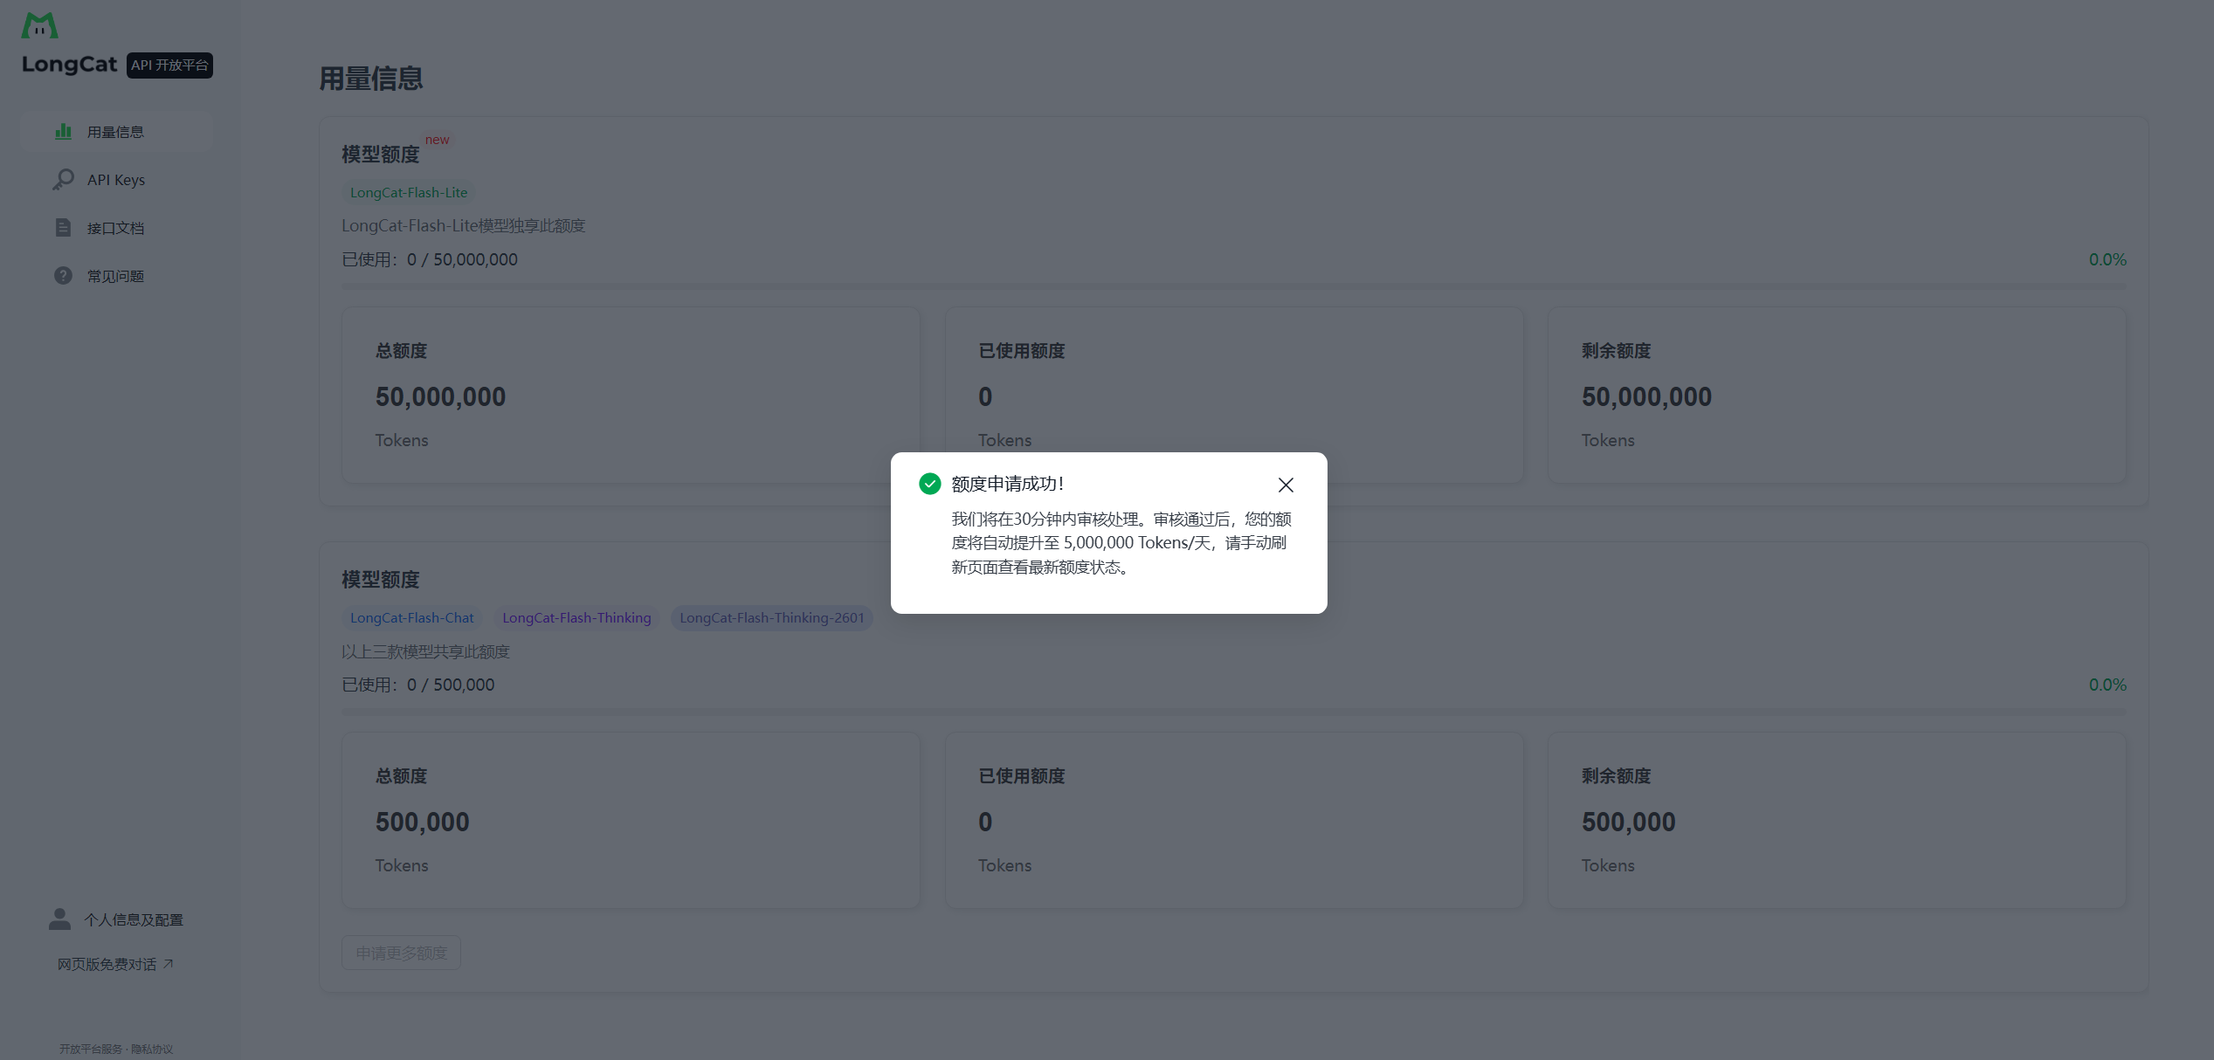The image size is (2214, 1060).
Task: Click the question-mark icon for 常见问题
Action: [x=64, y=275]
